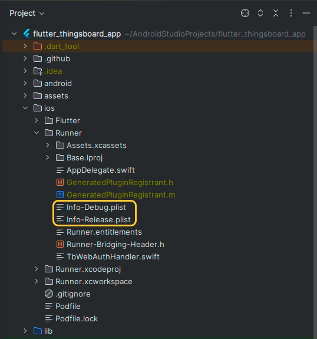
Task: Click the H icon of GeneratedPluginRegistrant.h
Action: pos(60,183)
